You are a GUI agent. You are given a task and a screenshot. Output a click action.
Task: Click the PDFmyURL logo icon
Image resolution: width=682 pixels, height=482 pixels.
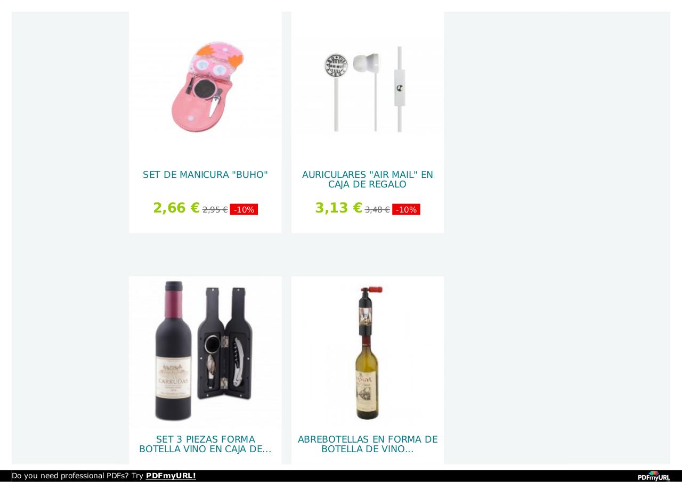[x=654, y=476]
